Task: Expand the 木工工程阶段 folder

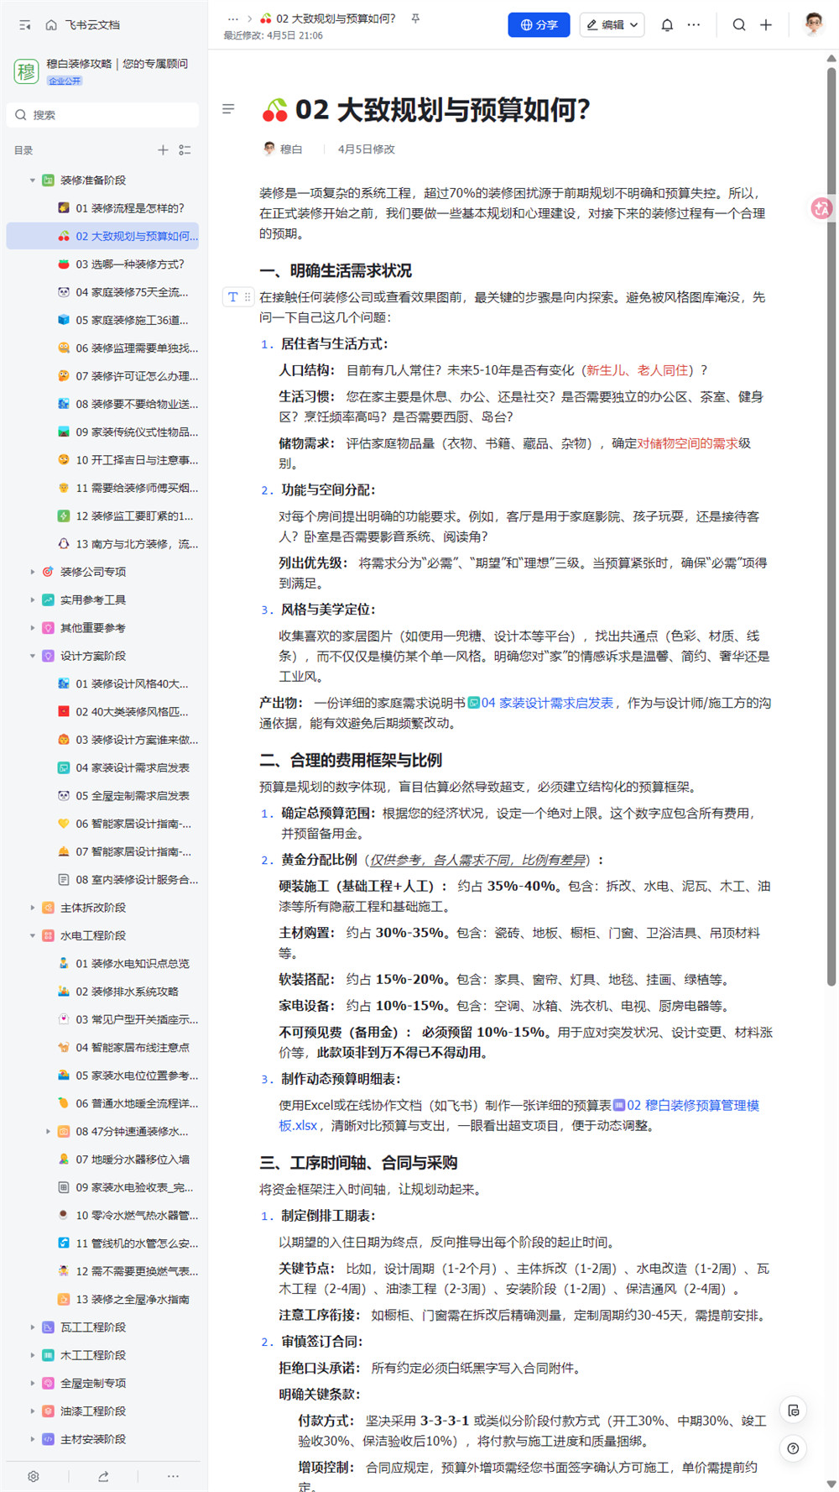Action: coord(33,1355)
